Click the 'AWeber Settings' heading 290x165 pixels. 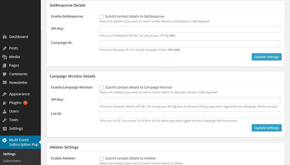point(64,147)
